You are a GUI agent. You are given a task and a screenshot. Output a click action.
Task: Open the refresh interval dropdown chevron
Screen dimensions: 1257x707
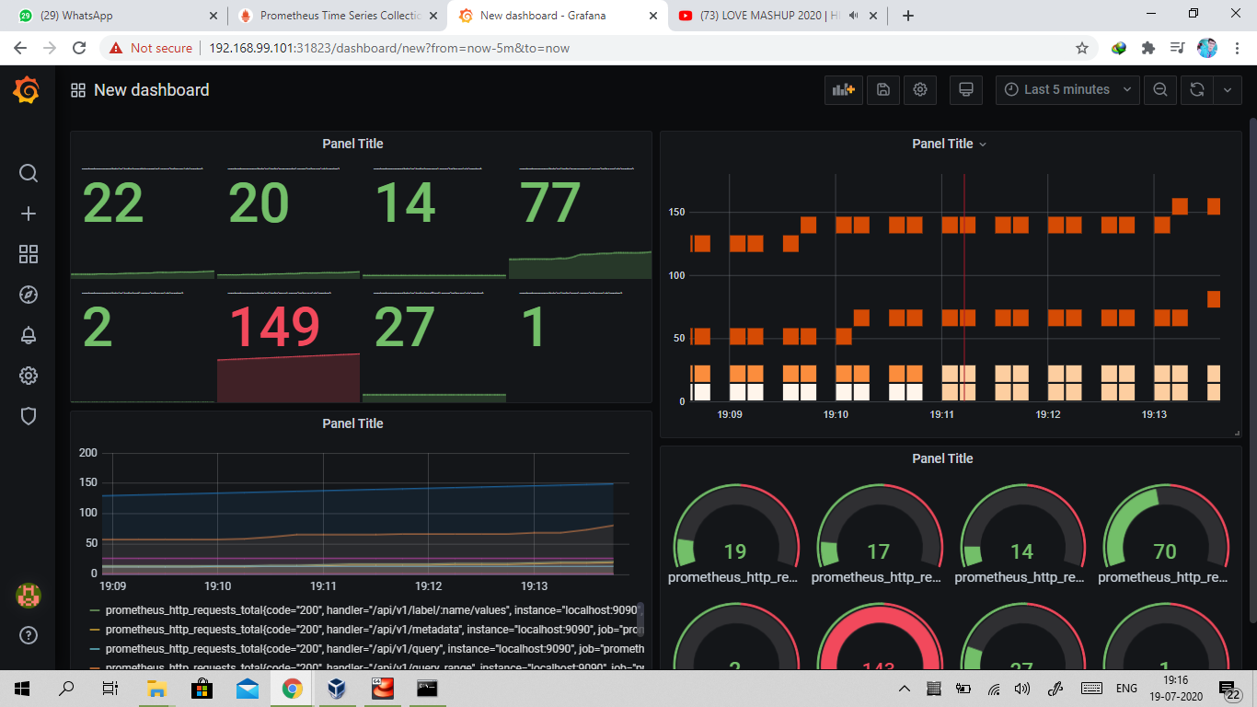coord(1228,89)
